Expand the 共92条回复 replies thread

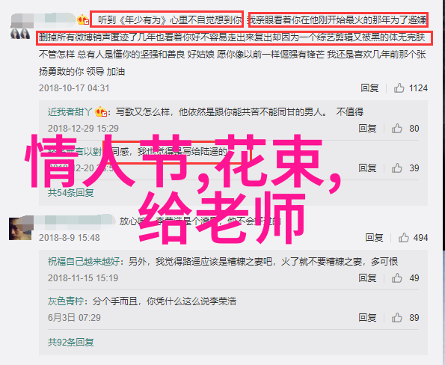tap(70, 343)
